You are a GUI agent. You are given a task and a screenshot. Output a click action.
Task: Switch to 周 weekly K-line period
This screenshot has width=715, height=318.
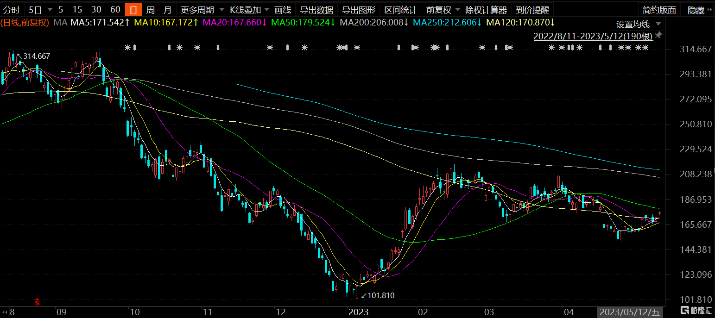click(151, 10)
